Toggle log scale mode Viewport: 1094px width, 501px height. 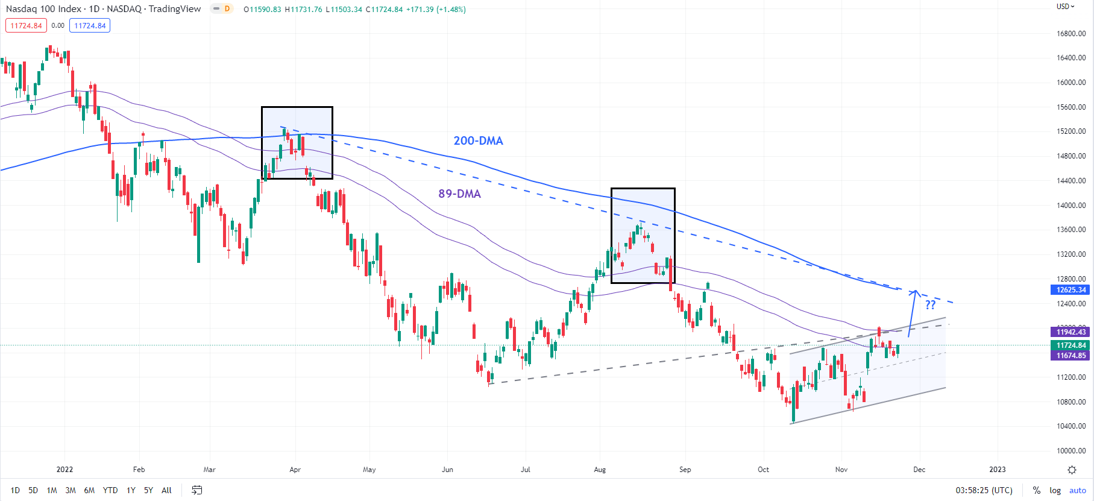coord(1055,490)
